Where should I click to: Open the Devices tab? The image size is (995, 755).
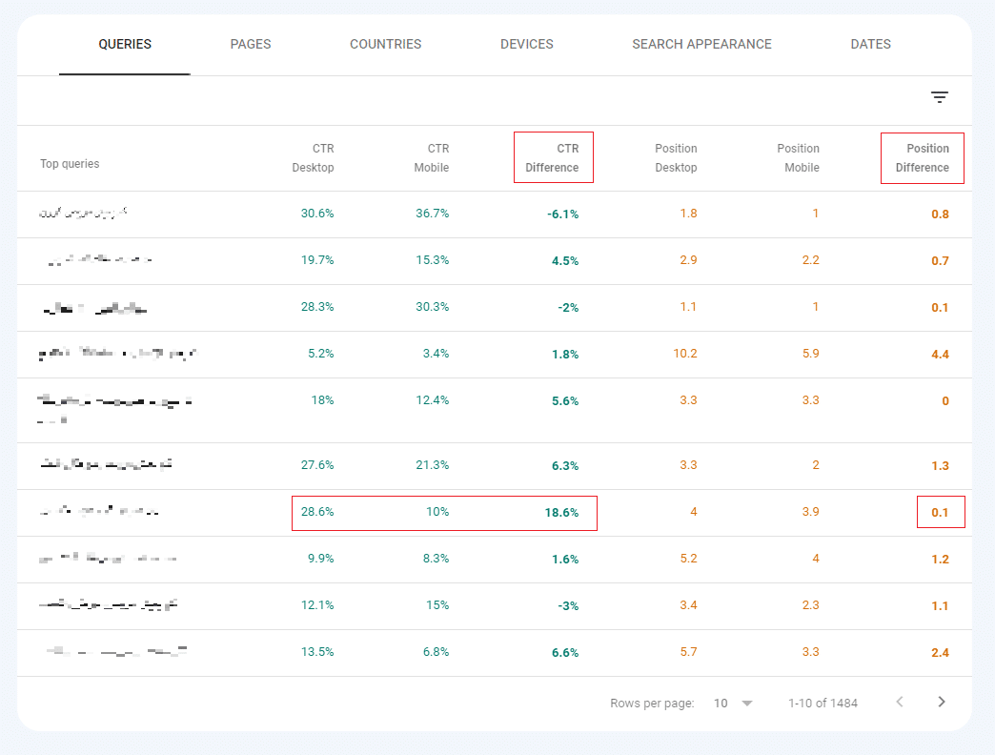[526, 44]
